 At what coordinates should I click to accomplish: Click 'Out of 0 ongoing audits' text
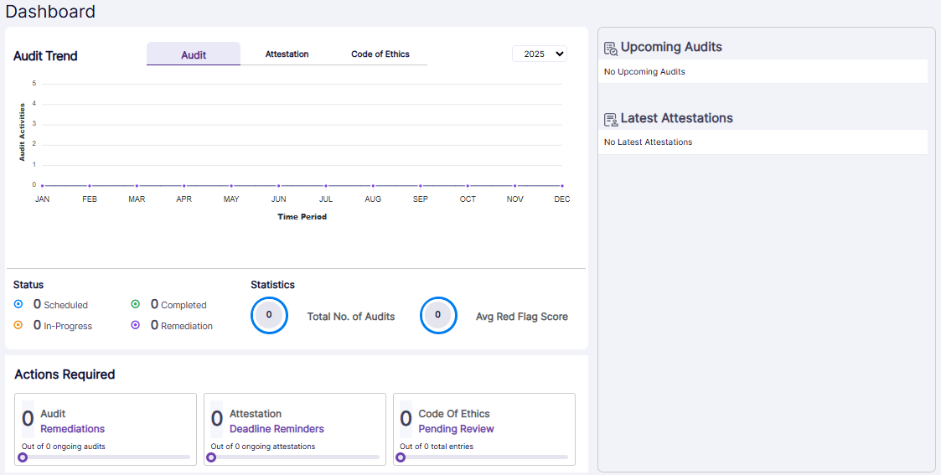coord(64,447)
